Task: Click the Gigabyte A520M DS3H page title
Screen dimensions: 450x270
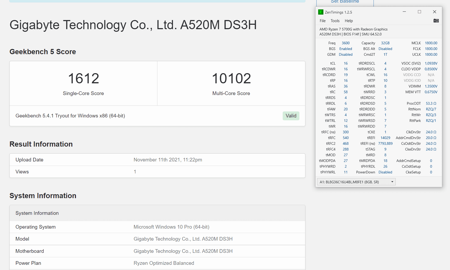Action: click(133, 25)
